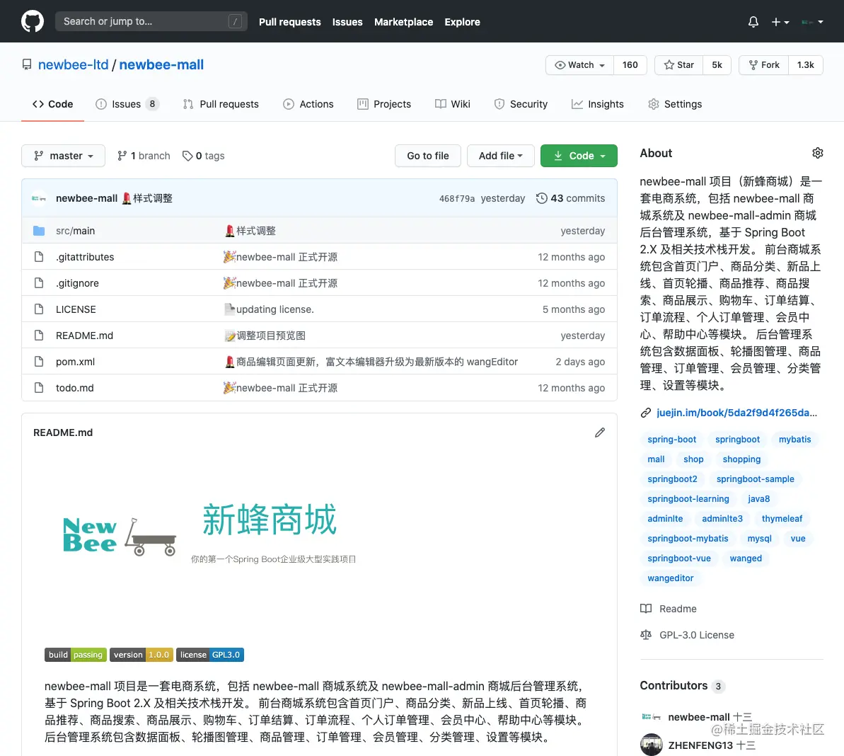Select the wangeditor topic tag
Image resolution: width=844 pixels, height=756 pixels.
670,578
